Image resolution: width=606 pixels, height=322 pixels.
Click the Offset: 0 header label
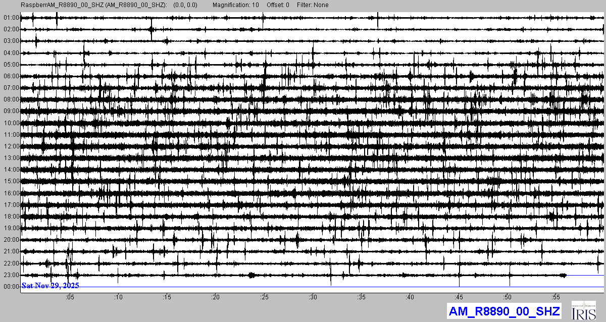[278, 5]
